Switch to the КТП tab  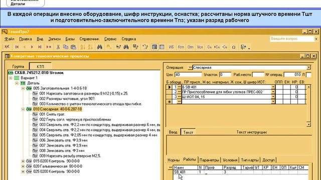(40, 66)
